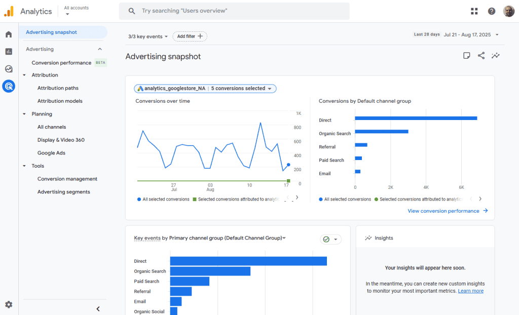The width and height of the screenshot is (519, 315).
Task: Click the search box at the top
Action: 234,11
